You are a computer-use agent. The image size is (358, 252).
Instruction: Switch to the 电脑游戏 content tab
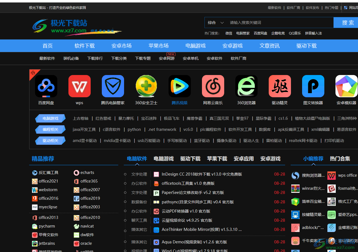tap(164, 159)
